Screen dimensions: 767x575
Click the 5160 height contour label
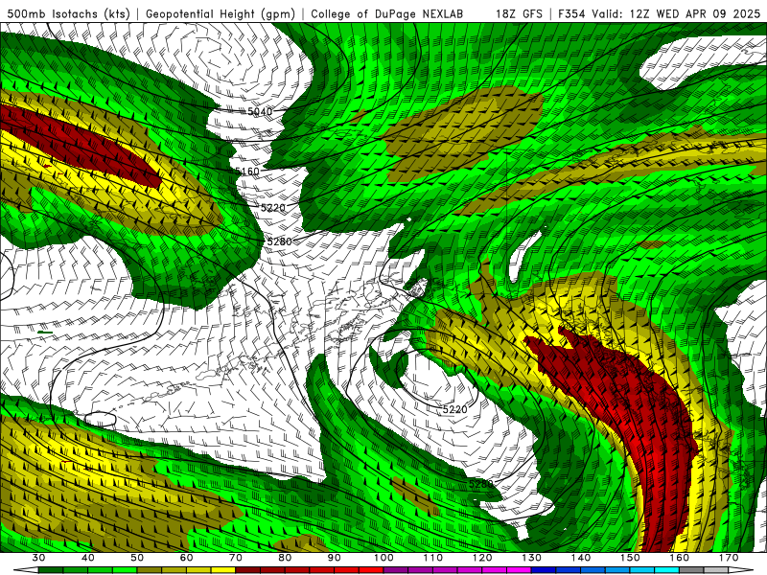[x=247, y=172]
